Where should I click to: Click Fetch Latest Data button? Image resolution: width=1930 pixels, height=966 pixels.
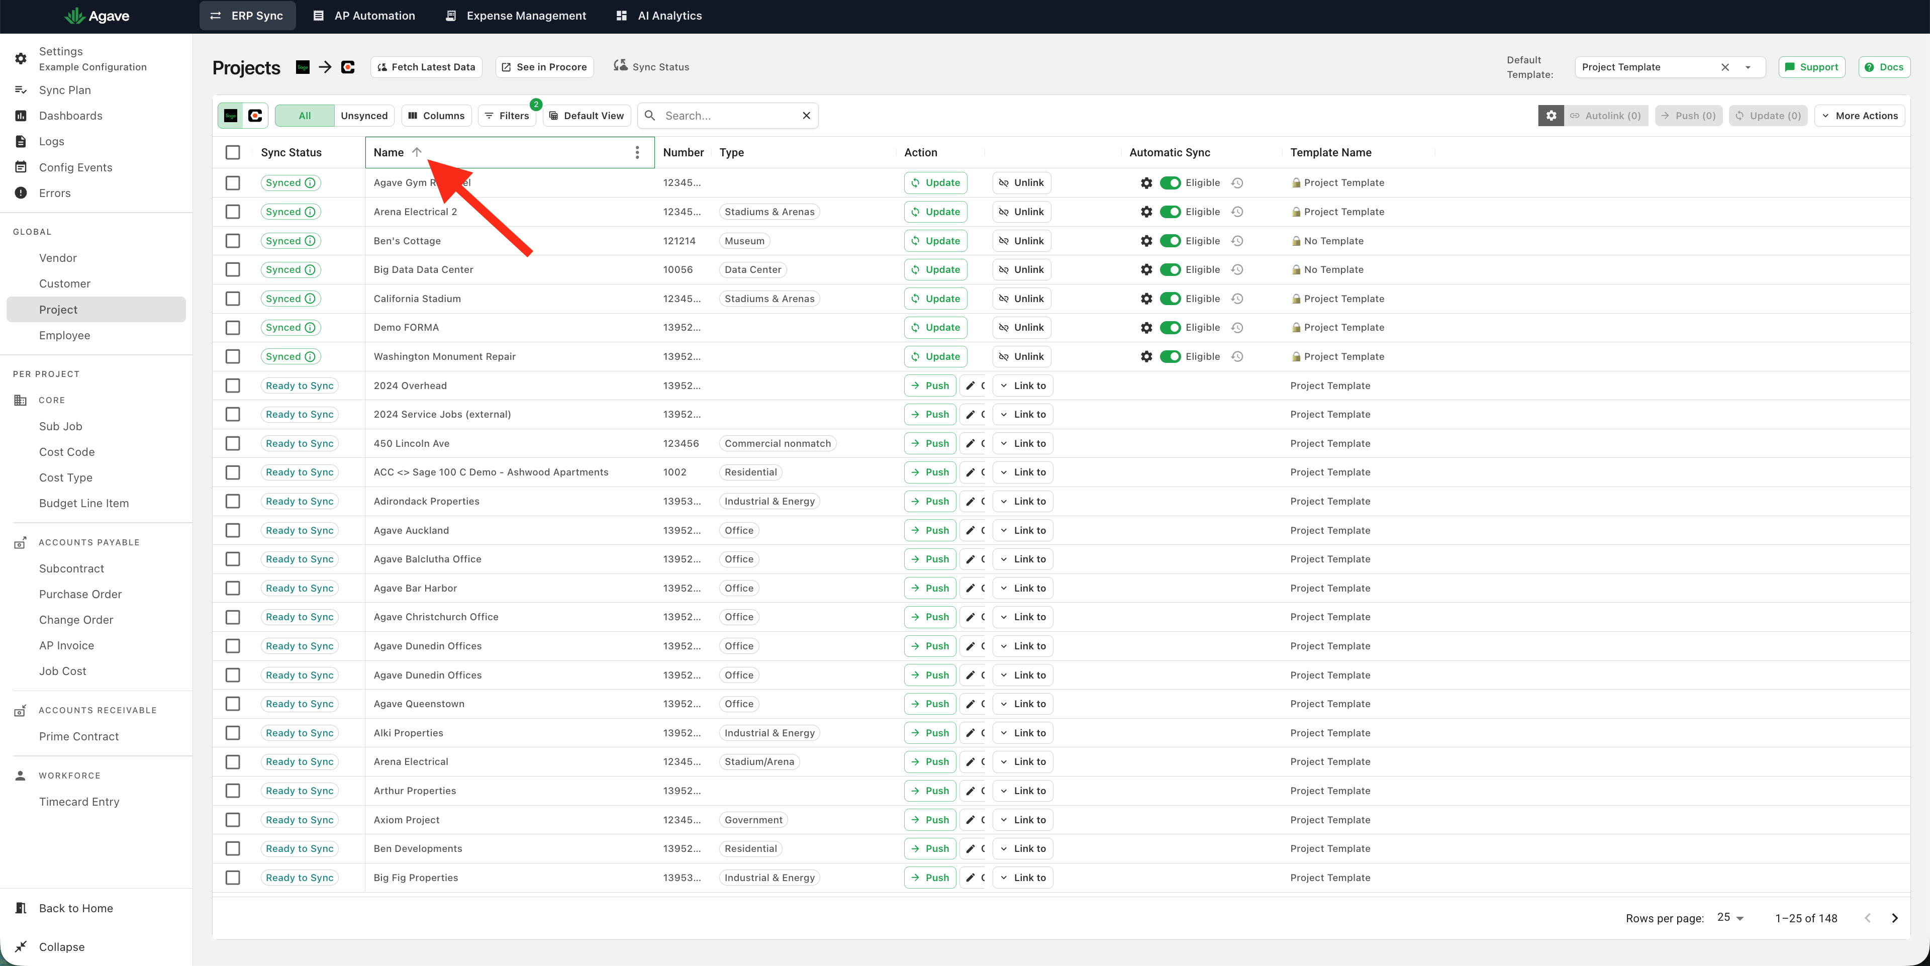click(x=426, y=67)
